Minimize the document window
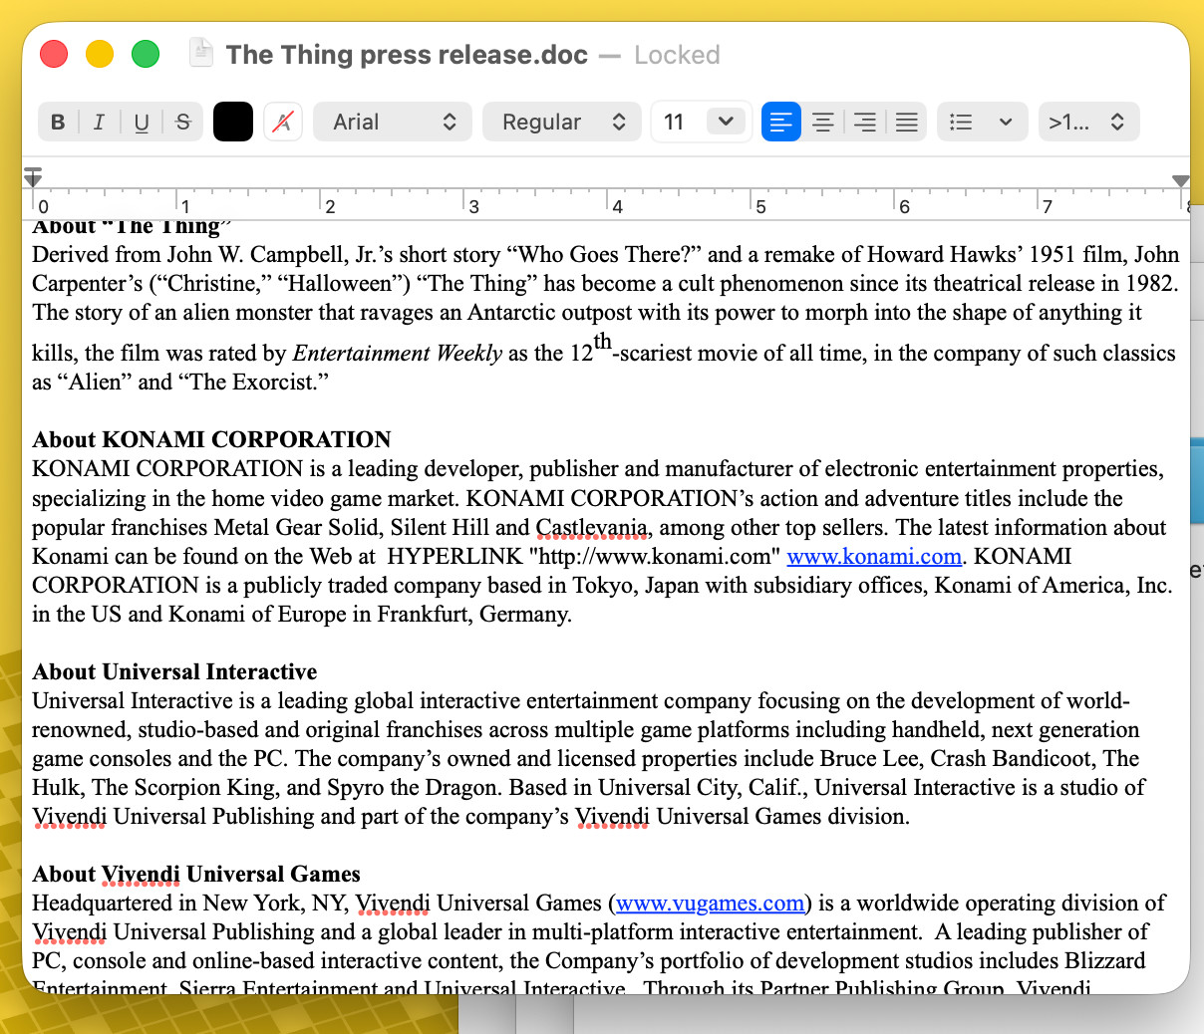The width and height of the screenshot is (1204, 1034). pyautogui.click(x=100, y=54)
